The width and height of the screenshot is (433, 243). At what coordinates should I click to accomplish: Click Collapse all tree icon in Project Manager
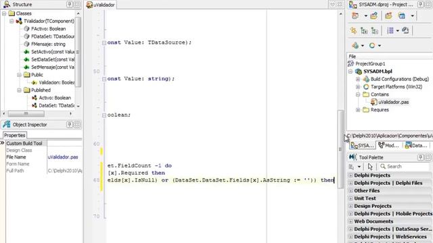click(375, 30)
